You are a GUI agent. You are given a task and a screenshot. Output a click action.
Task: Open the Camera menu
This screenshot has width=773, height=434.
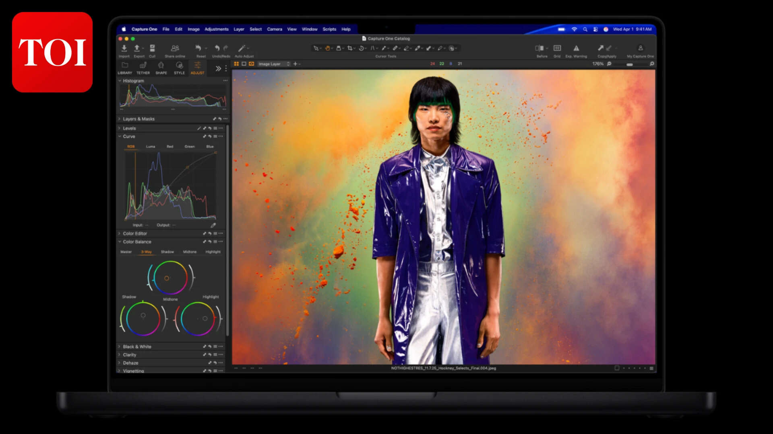[274, 29]
